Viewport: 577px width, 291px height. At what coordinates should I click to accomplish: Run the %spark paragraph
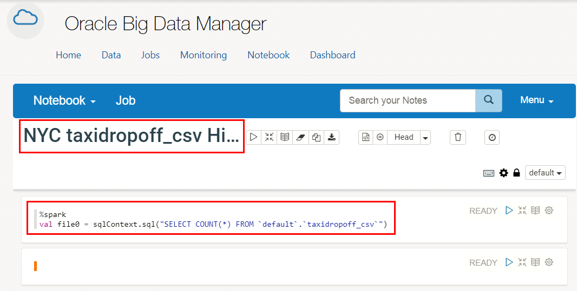click(x=509, y=211)
